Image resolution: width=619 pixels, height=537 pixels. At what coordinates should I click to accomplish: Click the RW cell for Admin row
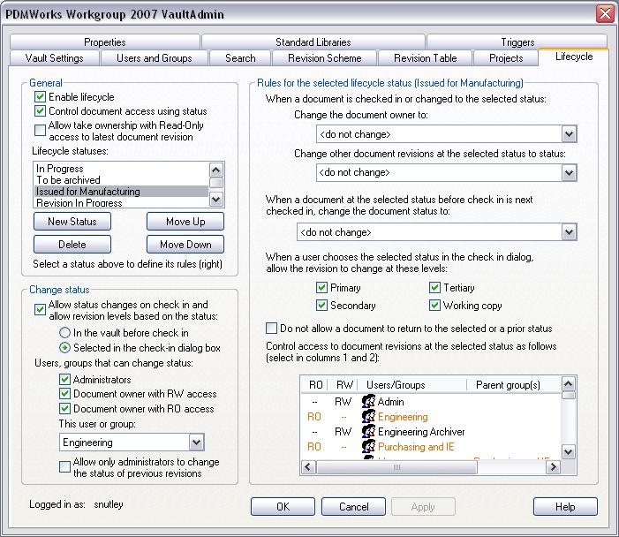(x=343, y=402)
